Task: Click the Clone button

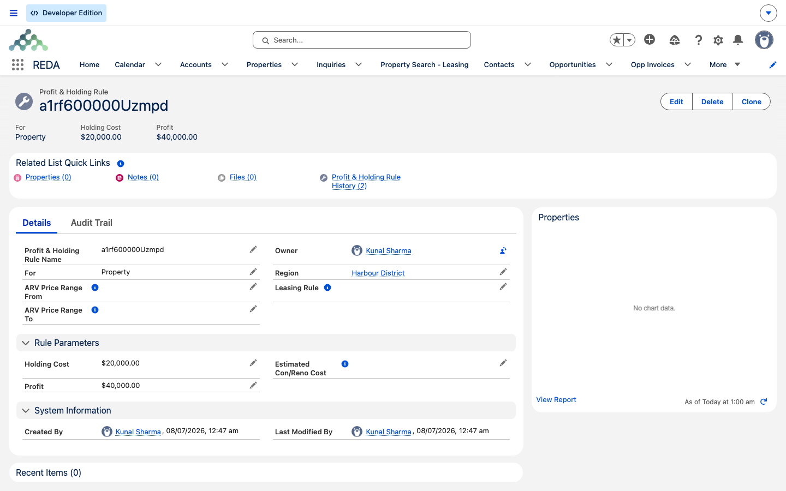Action: coord(752,102)
